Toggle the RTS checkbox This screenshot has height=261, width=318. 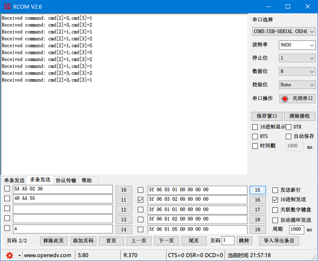(x=255, y=136)
